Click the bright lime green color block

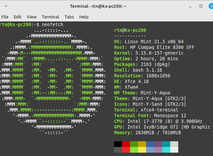[134, 150]
